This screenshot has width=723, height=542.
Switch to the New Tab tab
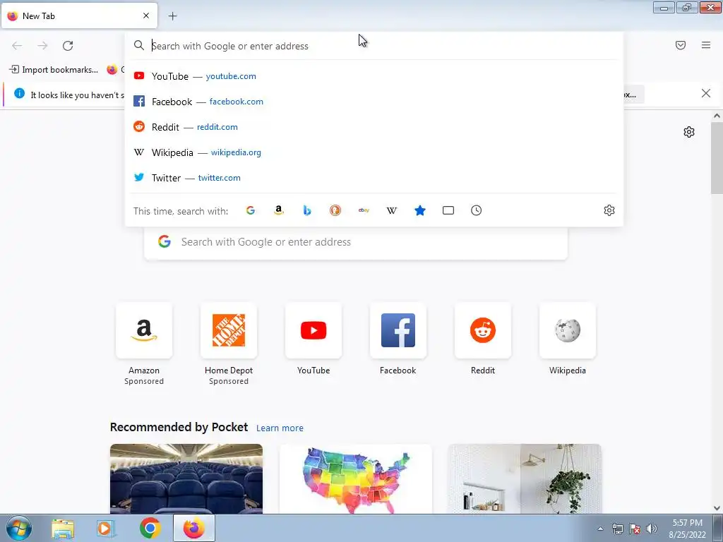click(79, 16)
